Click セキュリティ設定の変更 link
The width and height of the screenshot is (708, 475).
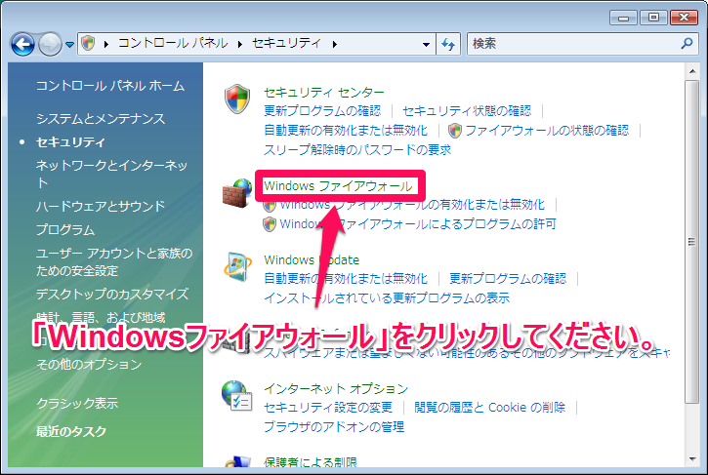[328, 408]
